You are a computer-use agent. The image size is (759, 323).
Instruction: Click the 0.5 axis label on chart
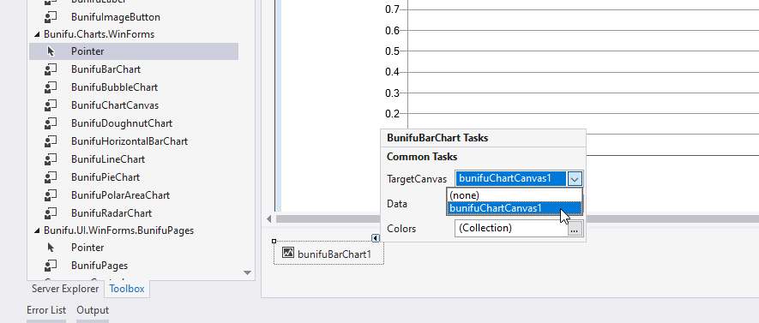coord(393,51)
